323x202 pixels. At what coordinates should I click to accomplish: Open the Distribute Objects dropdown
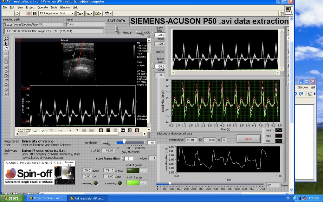[89, 13]
